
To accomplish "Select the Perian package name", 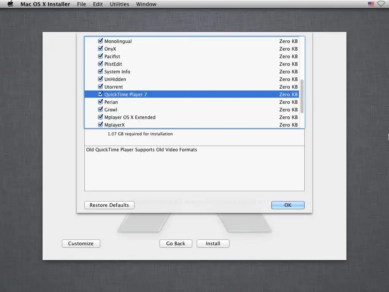I will click(111, 102).
